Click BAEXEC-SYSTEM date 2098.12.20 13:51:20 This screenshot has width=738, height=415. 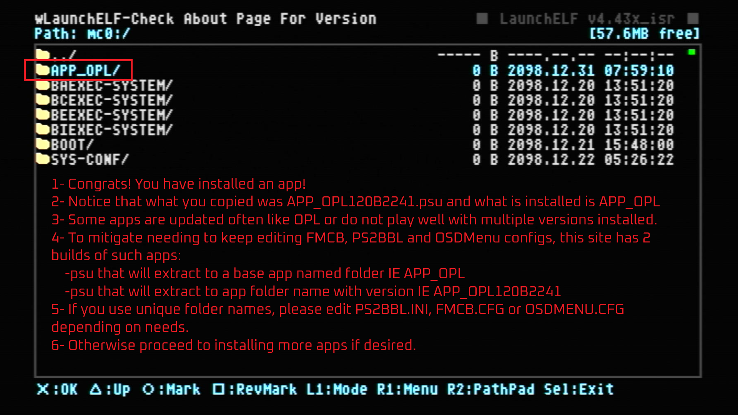[591, 85]
